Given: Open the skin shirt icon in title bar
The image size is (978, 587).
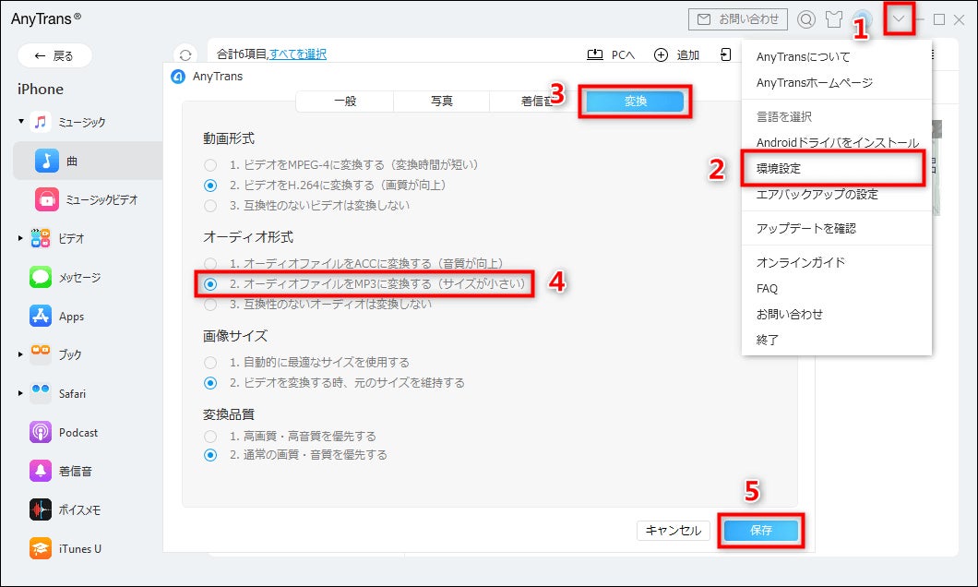Looking at the screenshot, I should coord(834,19).
